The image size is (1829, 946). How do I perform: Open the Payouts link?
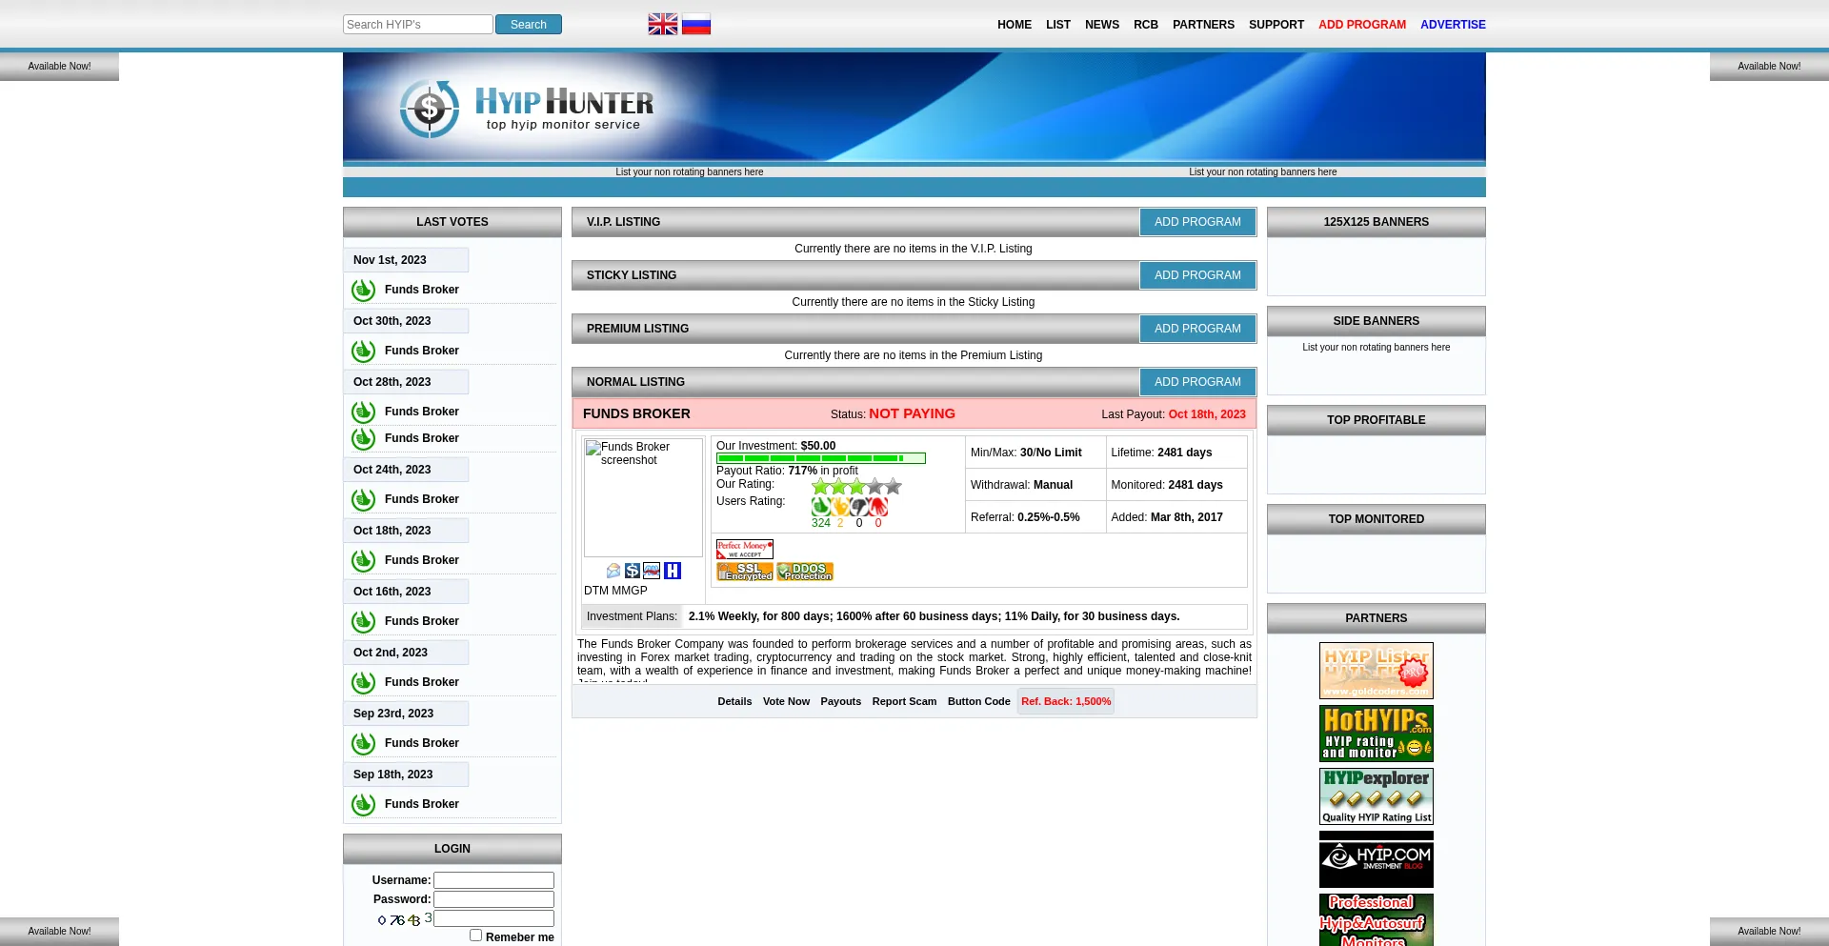tap(840, 701)
